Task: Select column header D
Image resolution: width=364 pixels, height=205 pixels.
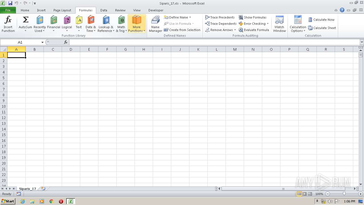Action: [71, 49]
